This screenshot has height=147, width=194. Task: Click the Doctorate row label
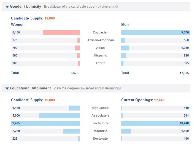pos(100,138)
